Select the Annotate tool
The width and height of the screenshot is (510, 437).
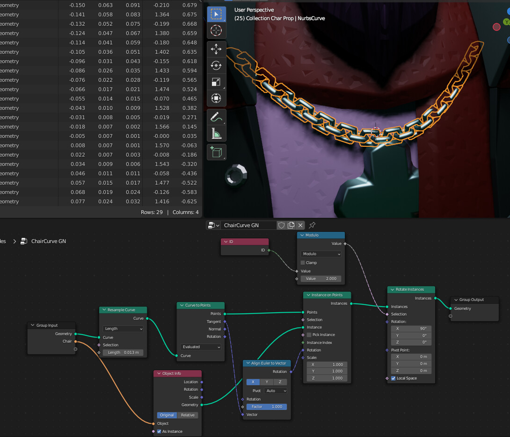pos(216,117)
